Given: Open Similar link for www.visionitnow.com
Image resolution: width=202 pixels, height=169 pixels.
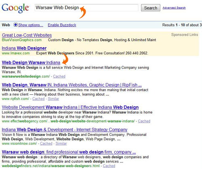Looking at the screenshot, I should 61,144.
